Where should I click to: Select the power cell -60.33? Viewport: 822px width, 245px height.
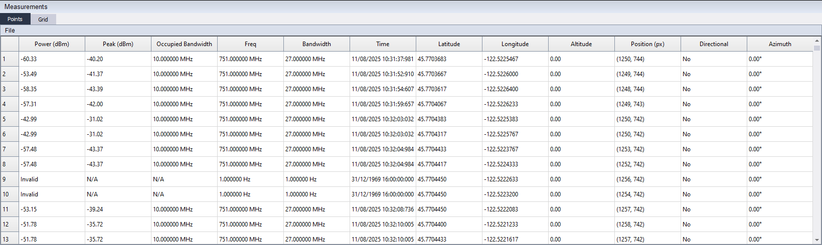(52, 59)
